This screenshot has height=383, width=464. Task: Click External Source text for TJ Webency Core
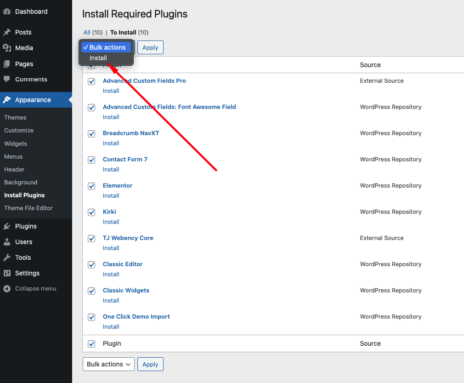click(382, 238)
